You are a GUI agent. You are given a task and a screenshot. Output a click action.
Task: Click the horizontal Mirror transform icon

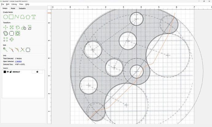24,27
